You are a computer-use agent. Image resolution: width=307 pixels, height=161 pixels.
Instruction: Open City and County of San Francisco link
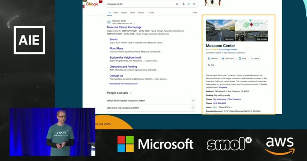(x=227, y=99)
